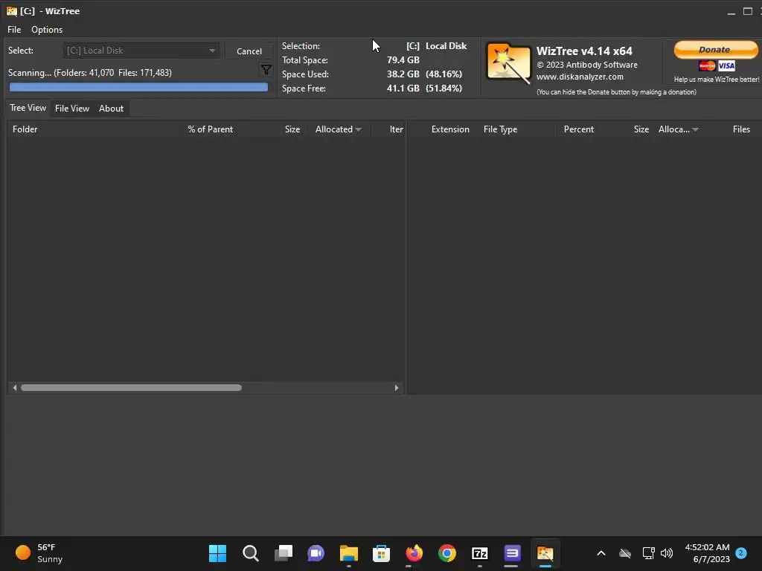Open Google Chrome from taskbar

447,553
